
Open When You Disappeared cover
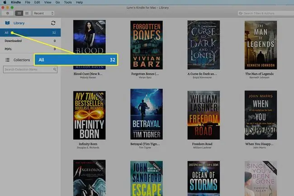click(261, 115)
